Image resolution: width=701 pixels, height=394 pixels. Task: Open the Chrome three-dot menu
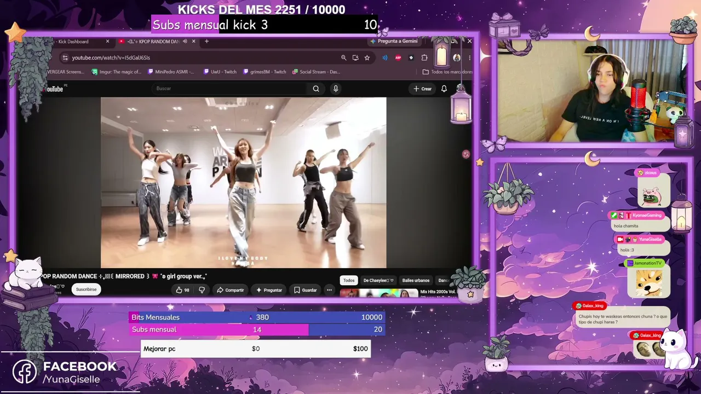469,57
